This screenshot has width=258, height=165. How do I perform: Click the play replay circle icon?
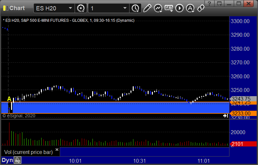coord(179,8)
